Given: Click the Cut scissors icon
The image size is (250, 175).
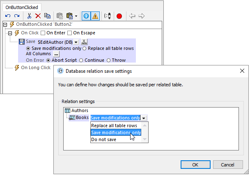Looking at the screenshot, I should (x=29, y=16).
